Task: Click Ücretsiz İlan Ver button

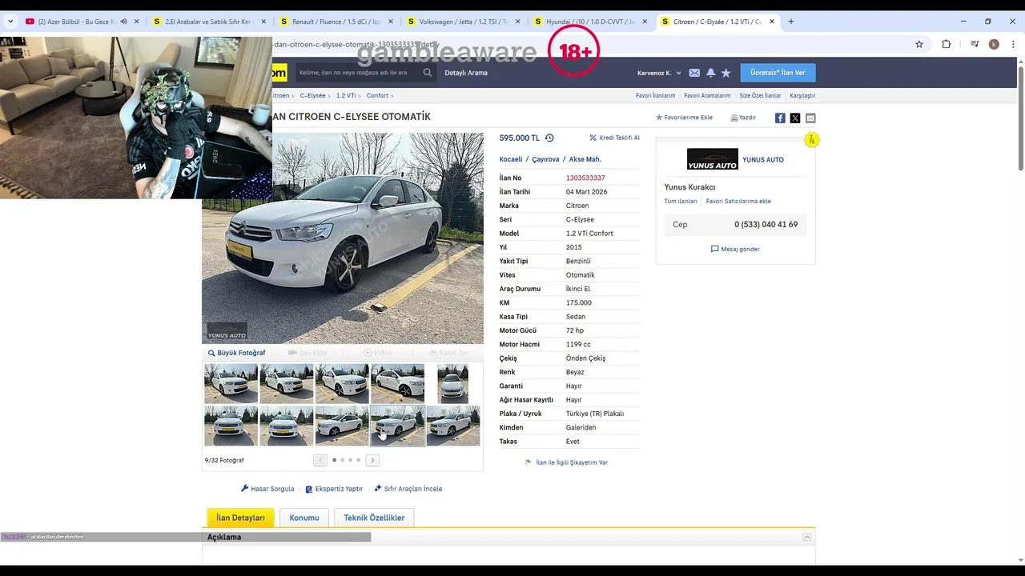Action: pos(778,73)
